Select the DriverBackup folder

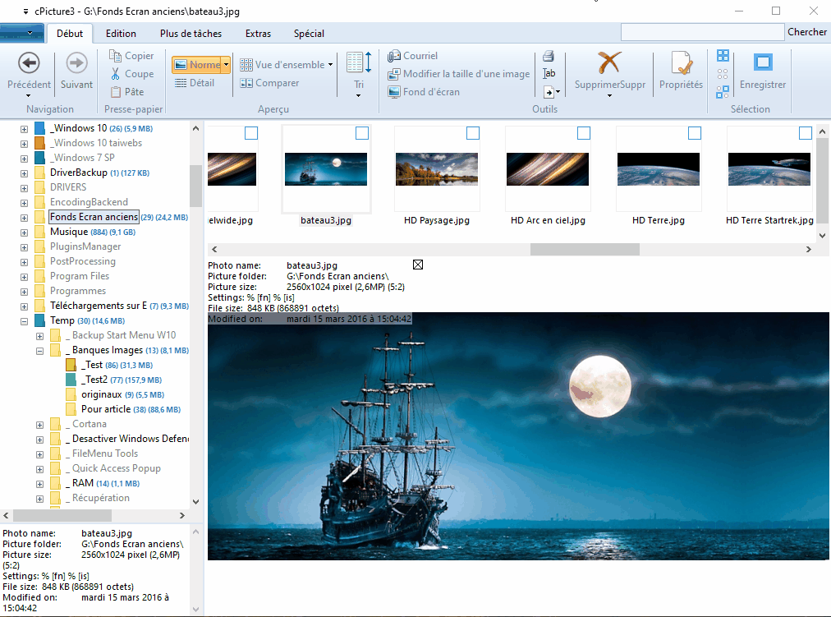[79, 173]
